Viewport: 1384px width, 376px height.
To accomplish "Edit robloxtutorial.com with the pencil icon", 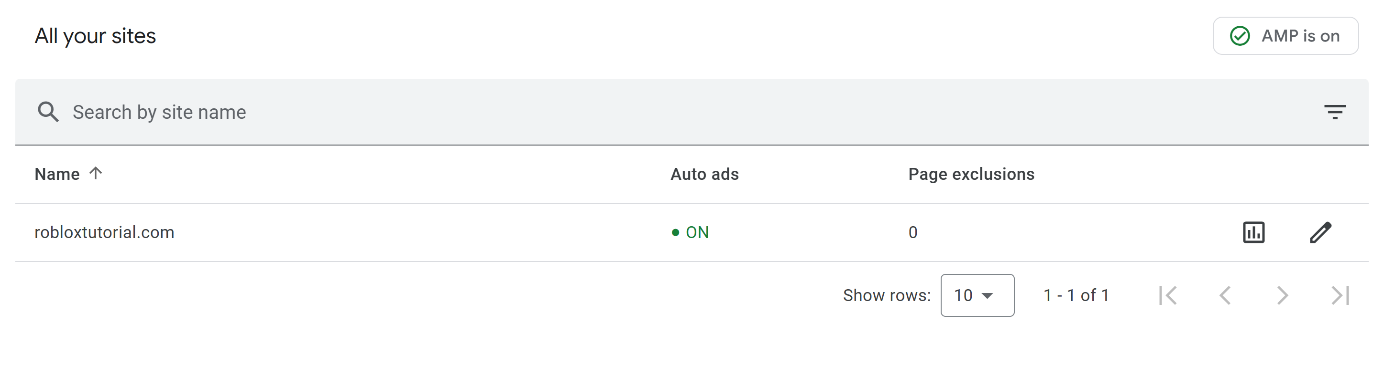I will (1320, 232).
